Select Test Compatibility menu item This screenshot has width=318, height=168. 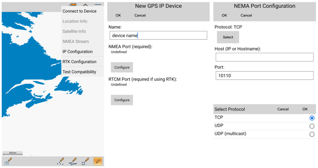click(x=79, y=72)
